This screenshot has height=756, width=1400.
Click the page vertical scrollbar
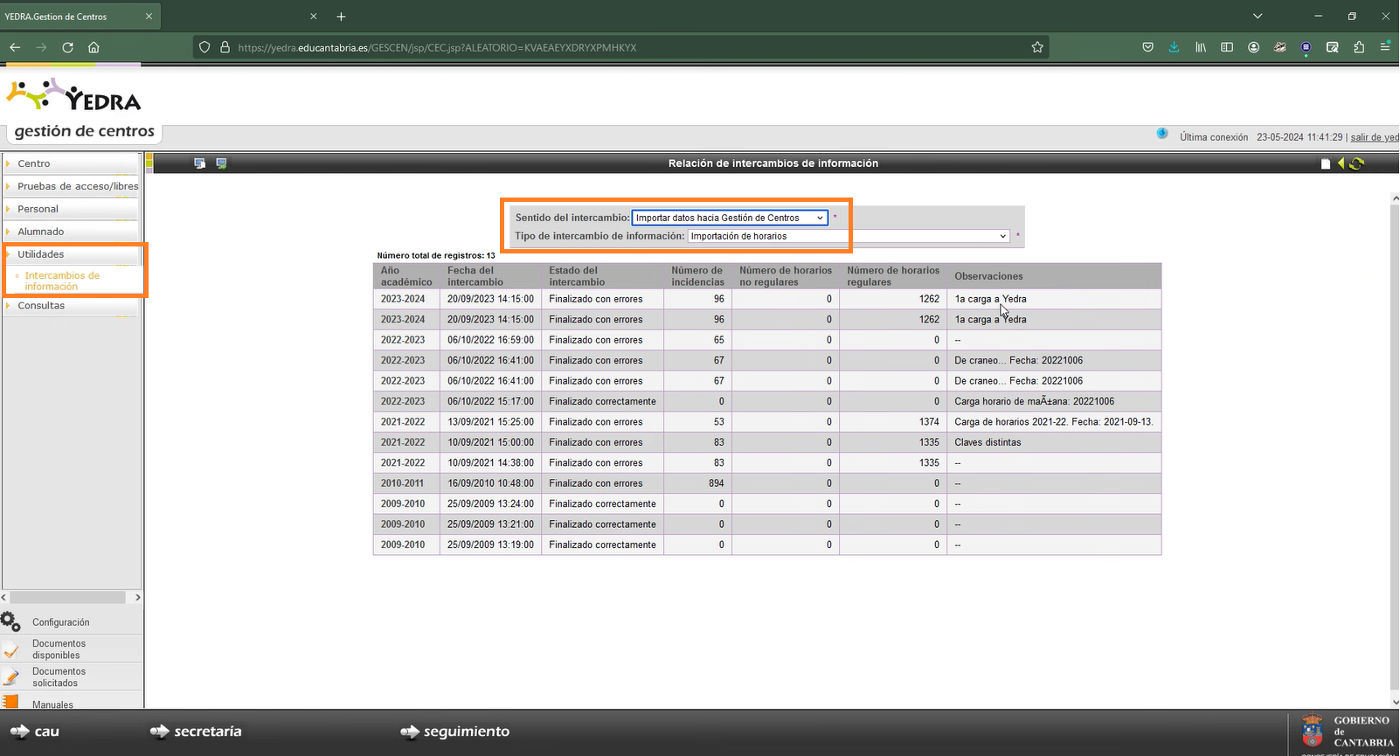coord(1395,446)
